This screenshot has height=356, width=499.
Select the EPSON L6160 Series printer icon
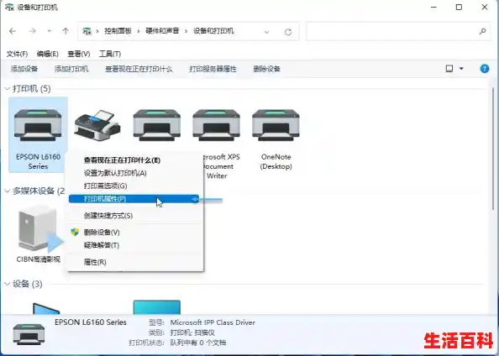pos(38,125)
